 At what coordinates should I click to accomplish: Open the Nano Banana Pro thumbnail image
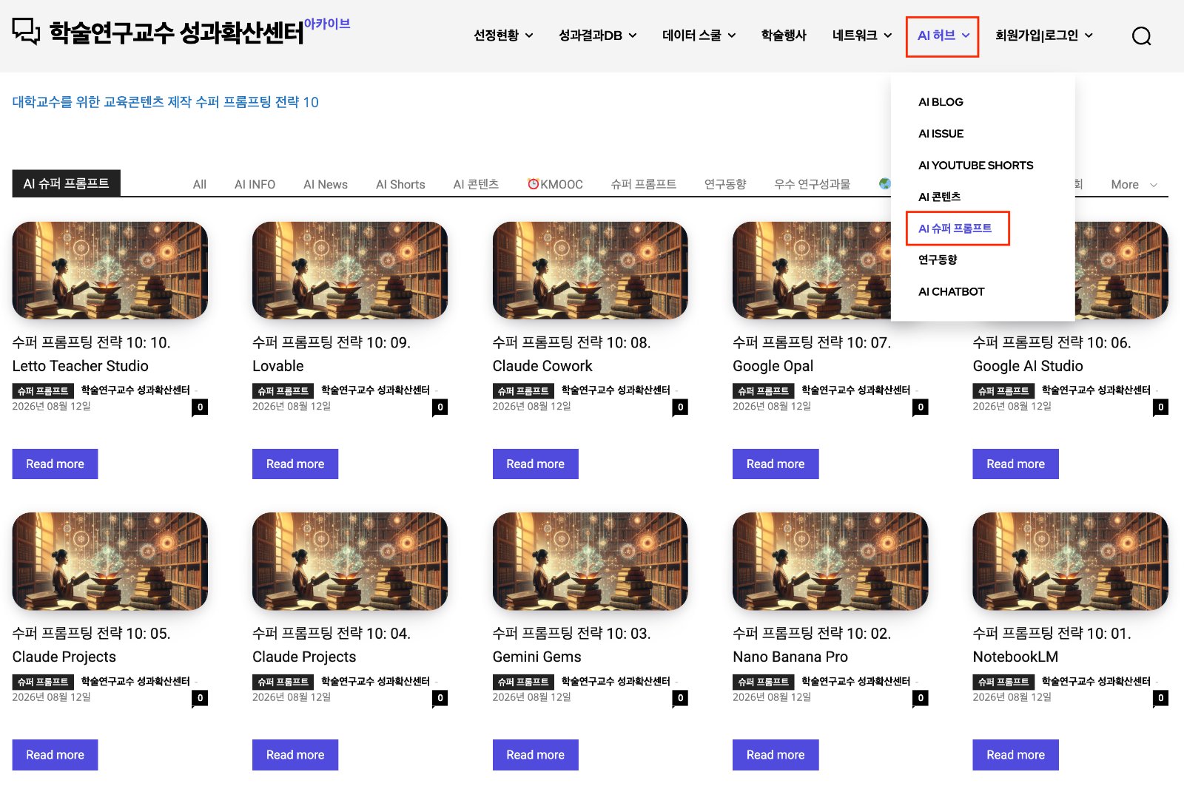[x=830, y=561]
